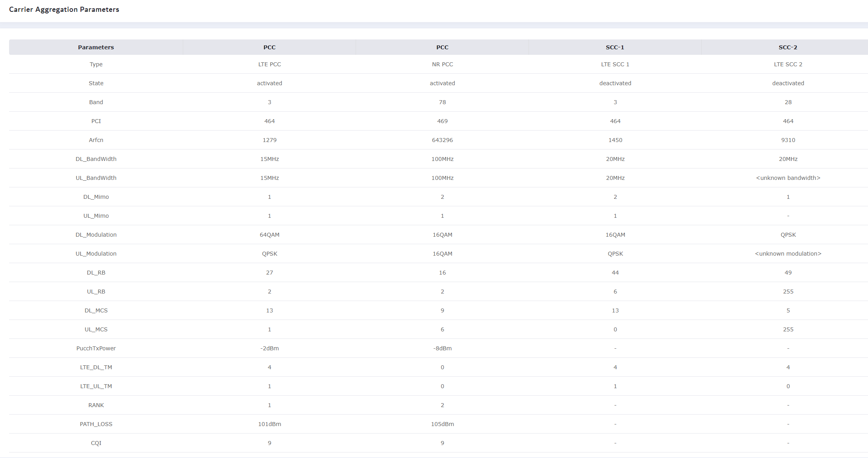This screenshot has height=458, width=868.
Task: Select Arfcn value 9310
Action: (x=788, y=140)
